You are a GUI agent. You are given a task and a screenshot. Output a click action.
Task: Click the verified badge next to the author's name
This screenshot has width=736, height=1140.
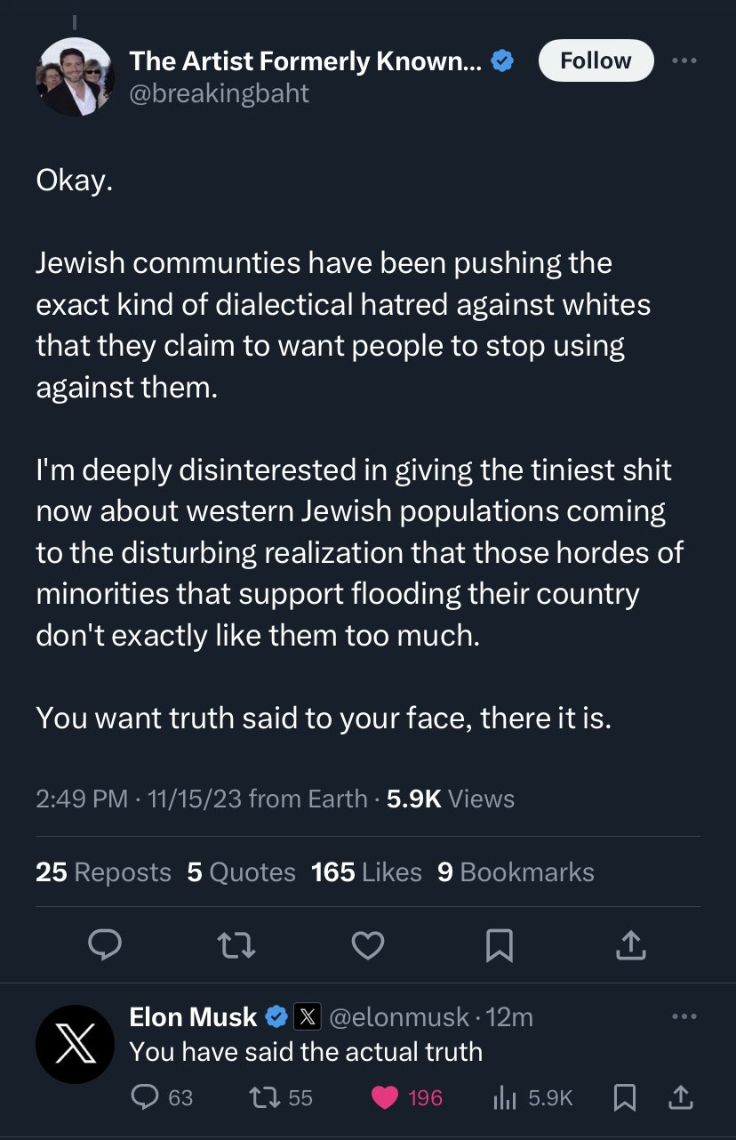coord(501,60)
